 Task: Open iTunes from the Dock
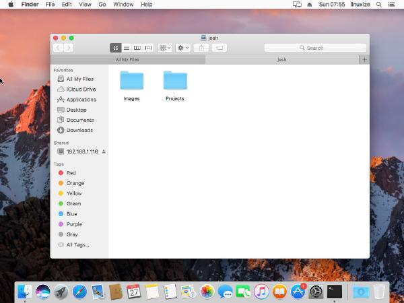[261, 292]
